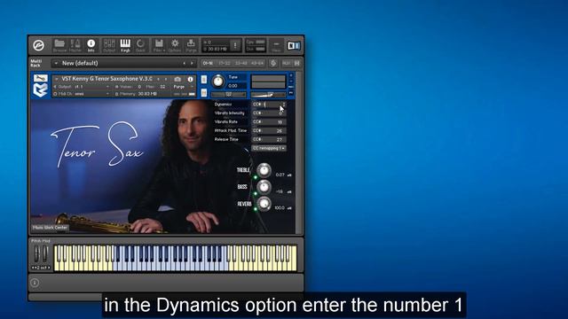Open the snapshot camera view

(177, 79)
